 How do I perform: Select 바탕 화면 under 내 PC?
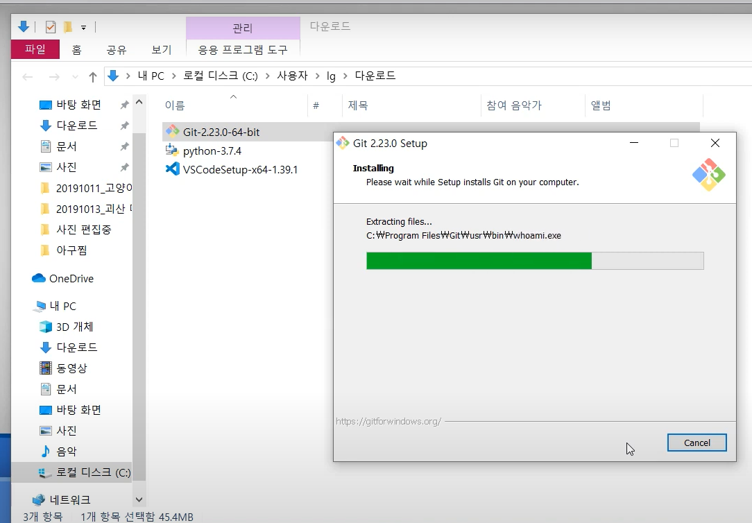click(78, 409)
